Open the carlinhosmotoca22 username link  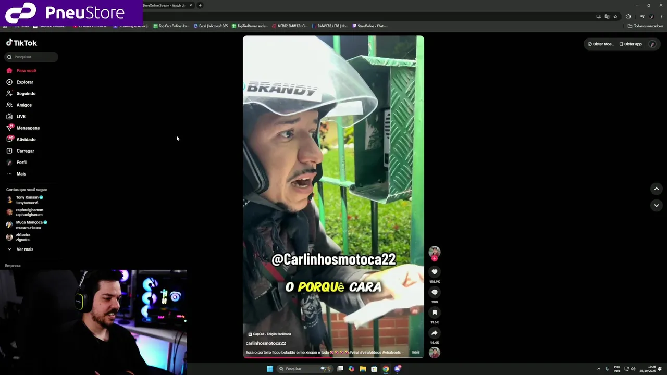click(266, 343)
